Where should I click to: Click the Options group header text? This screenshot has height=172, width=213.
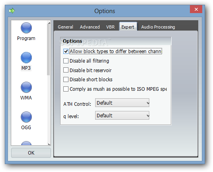coord(72,41)
